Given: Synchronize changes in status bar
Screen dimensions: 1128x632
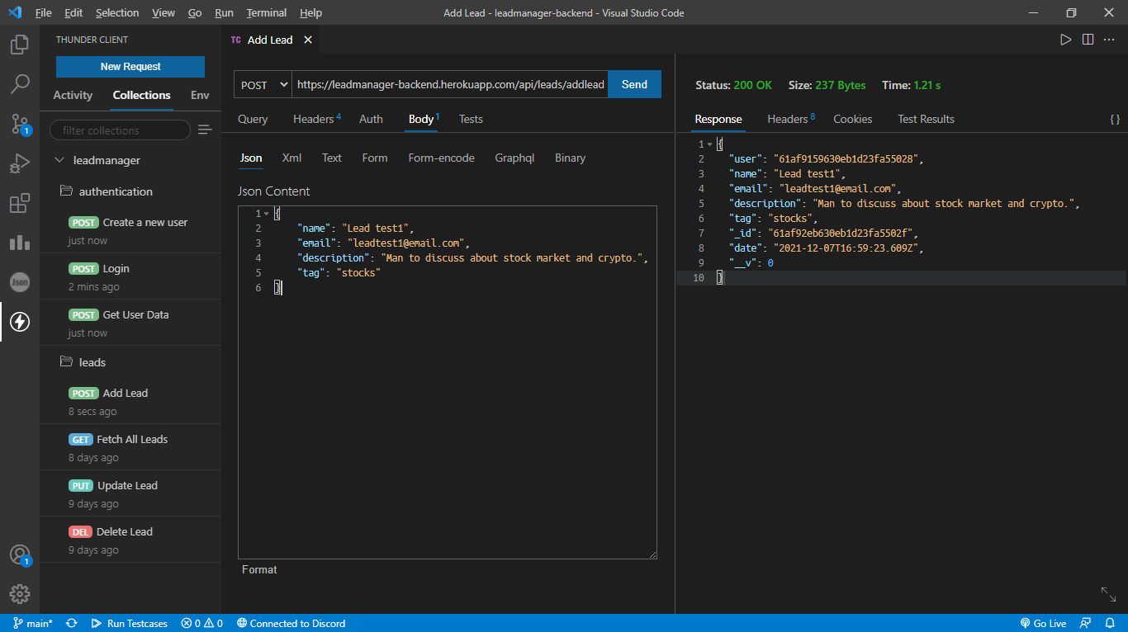Looking at the screenshot, I should click(72, 624).
